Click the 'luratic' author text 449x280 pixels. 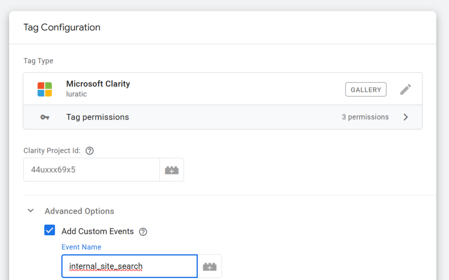(76, 94)
